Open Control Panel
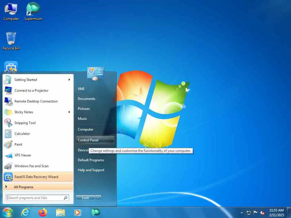 click(x=95, y=140)
